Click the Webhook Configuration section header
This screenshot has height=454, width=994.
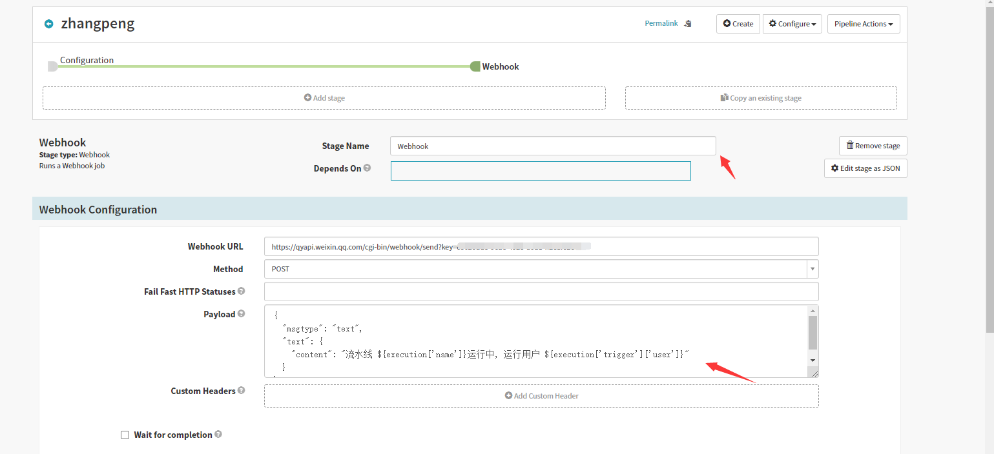(470, 209)
